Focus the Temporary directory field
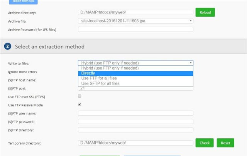 pos(135,143)
